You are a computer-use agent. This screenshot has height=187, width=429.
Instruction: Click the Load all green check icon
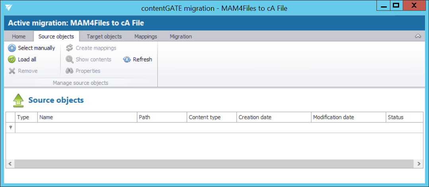point(12,60)
